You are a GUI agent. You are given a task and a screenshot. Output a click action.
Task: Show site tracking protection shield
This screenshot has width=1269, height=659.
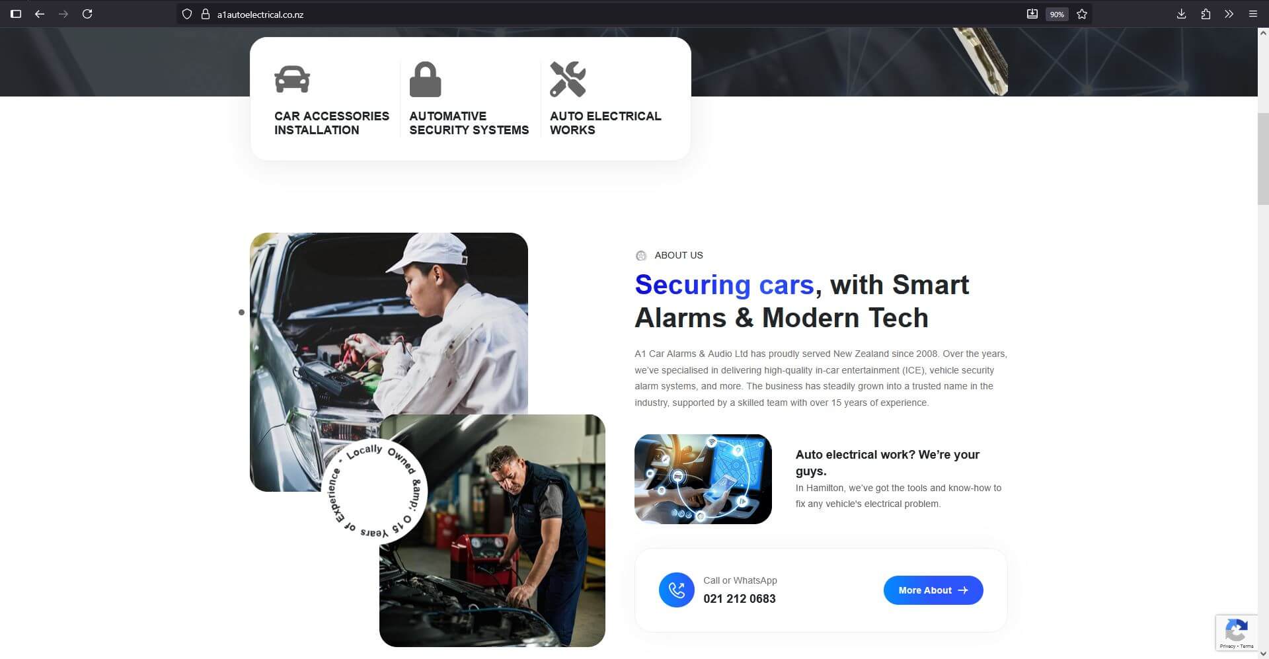click(x=187, y=14)
